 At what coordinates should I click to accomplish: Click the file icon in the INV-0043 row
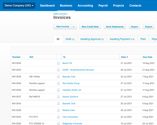(x=58, y=103)
